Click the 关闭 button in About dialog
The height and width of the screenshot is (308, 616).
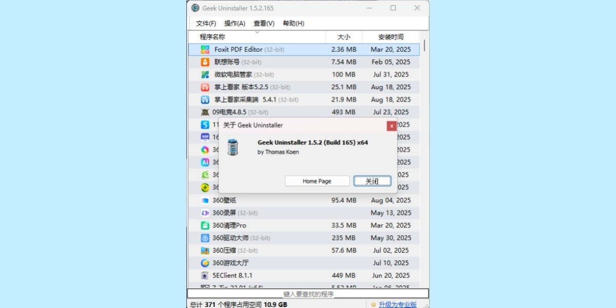372,181
